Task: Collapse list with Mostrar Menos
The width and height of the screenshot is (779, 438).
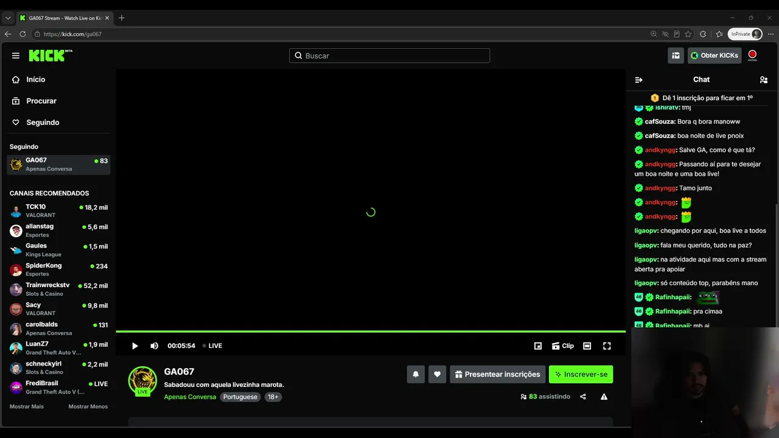Action: pos(88,406)
